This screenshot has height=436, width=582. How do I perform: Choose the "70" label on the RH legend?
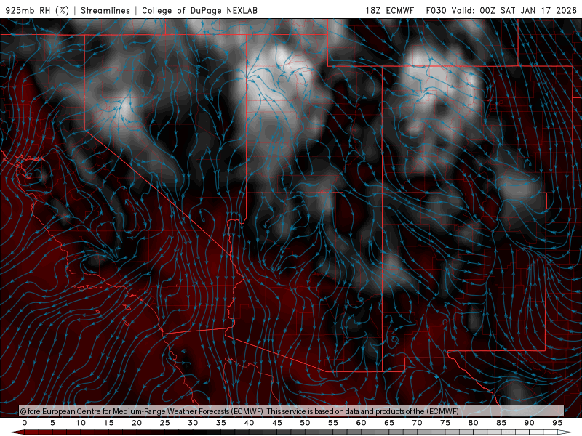click(x=417, y=423)
